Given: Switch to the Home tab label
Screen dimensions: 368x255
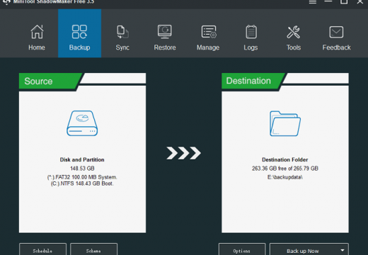Looking at the screenshot, I should 37,47.
